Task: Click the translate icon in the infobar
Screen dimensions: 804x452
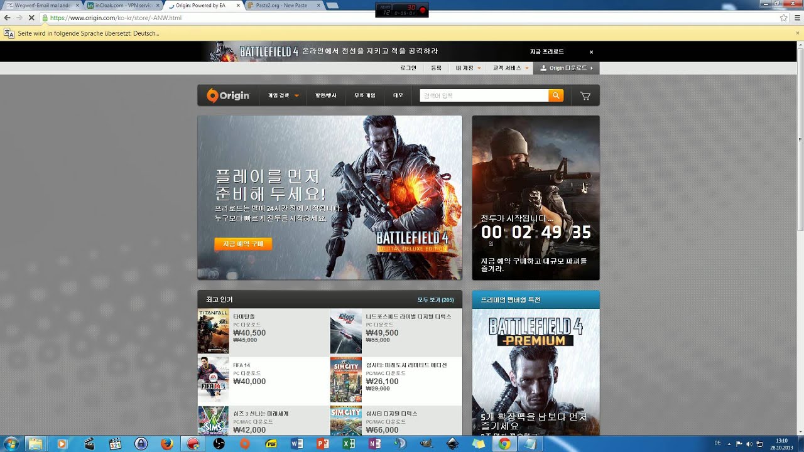Action: (9, 33)
